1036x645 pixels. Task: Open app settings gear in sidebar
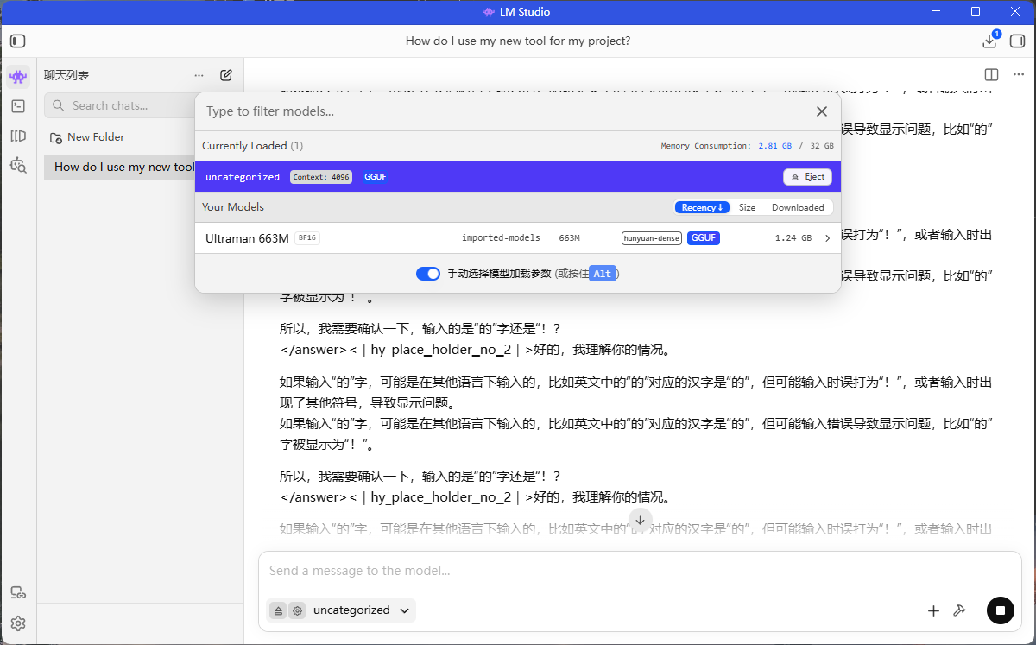pyautogui.click(x=18, y=623)
